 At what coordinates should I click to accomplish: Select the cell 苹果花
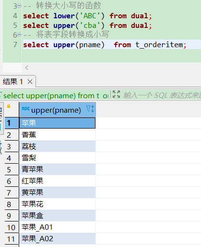57,204
